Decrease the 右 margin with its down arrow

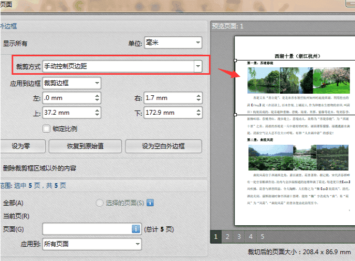click(199, 100)
